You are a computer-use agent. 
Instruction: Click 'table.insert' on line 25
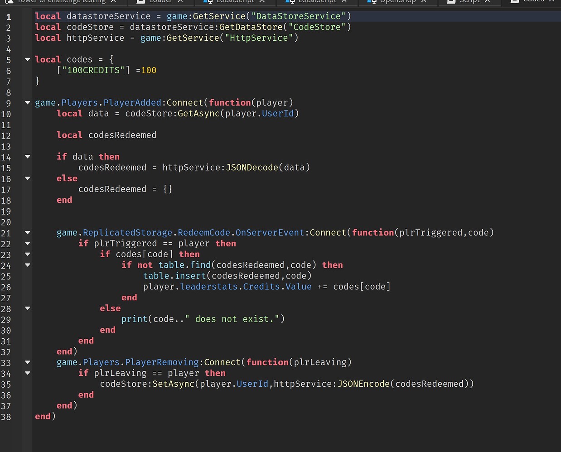[x=174, y=276]
